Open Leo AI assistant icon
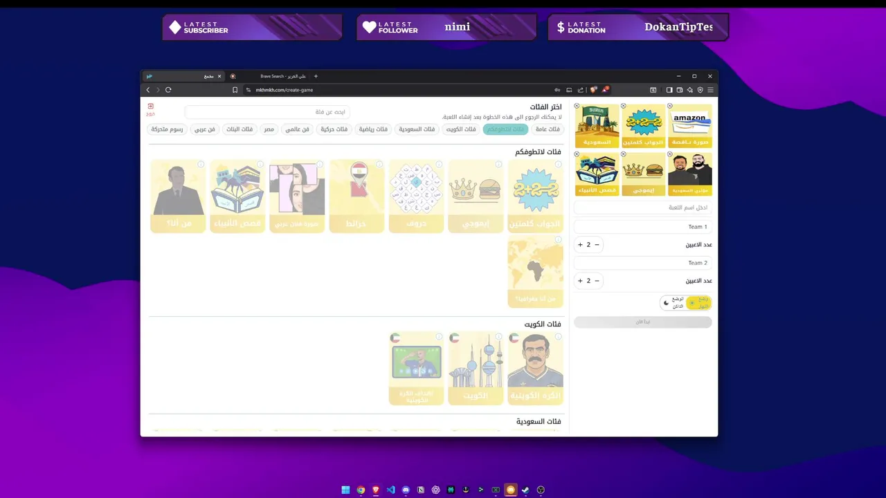Viewport: 886px width, 498px height. pos(690,90)
